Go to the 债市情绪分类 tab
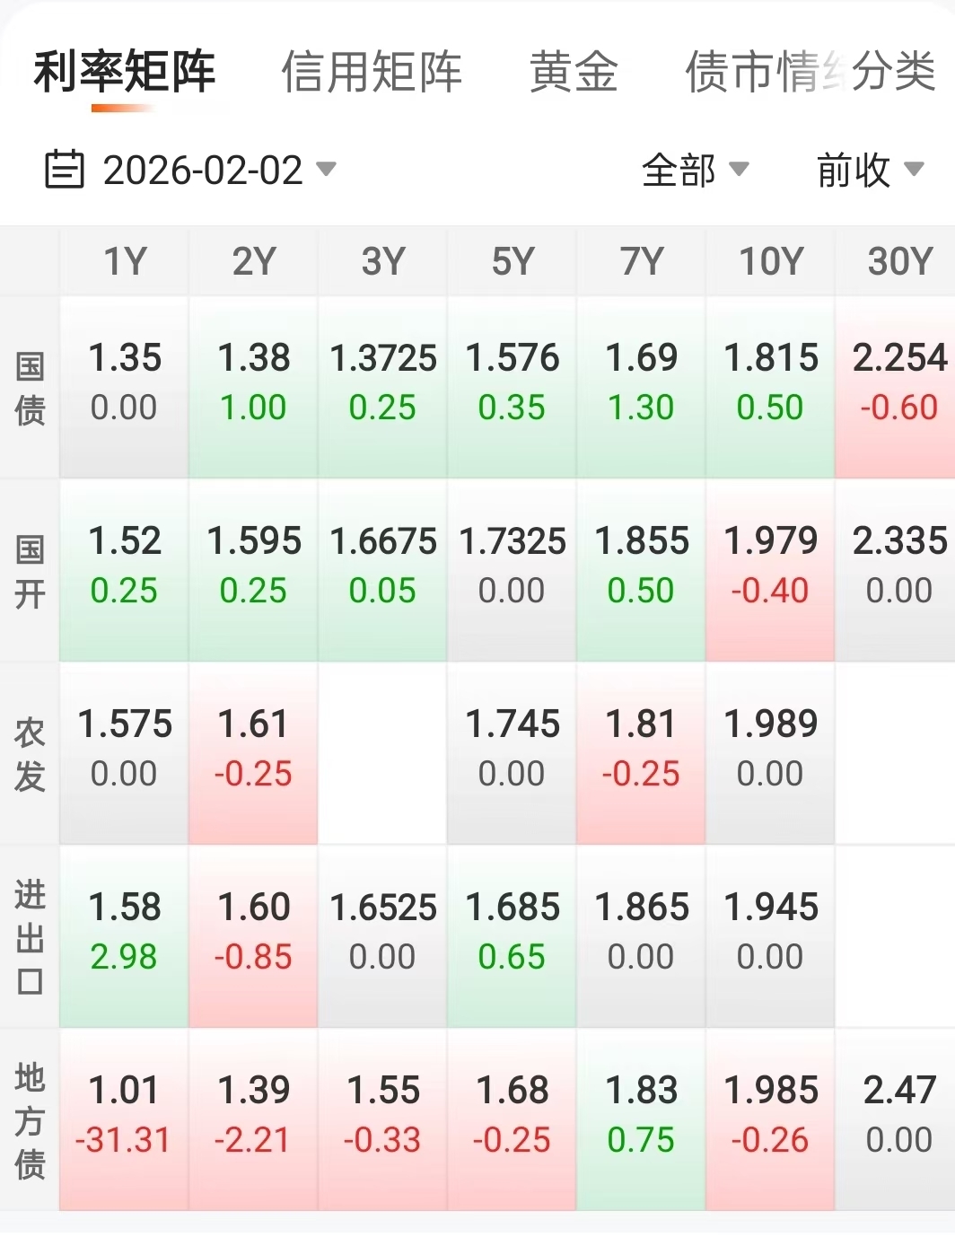The width and height of the screenshot is (955, 1246). (810, 72)
